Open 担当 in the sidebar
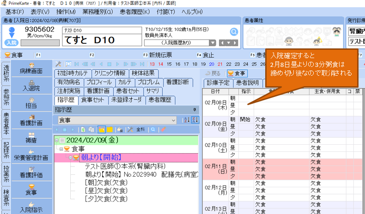The image size is (365, 214). click(31, 103)
